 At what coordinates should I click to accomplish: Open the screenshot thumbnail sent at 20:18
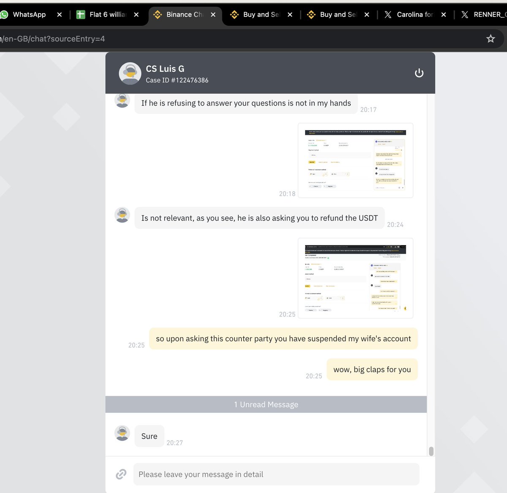tap(355, 160)
